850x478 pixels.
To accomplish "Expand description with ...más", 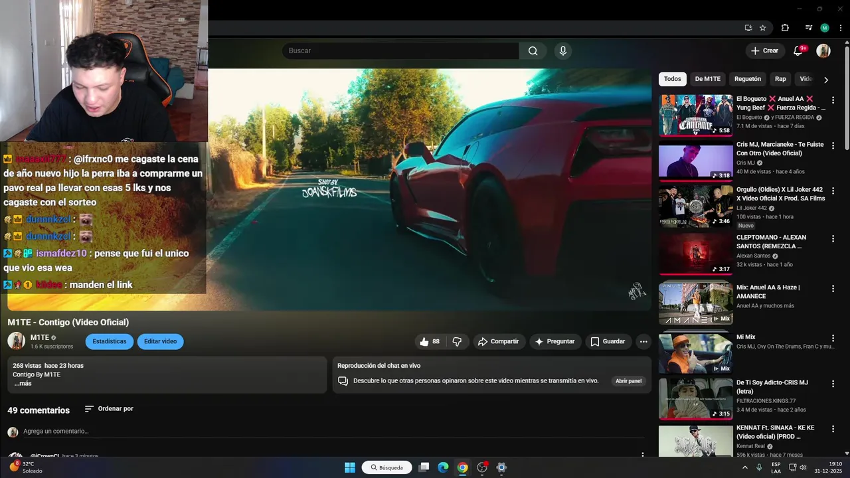I will coord(23,384).
